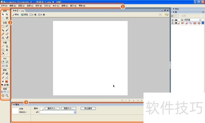Select the Hand tool

3,96
